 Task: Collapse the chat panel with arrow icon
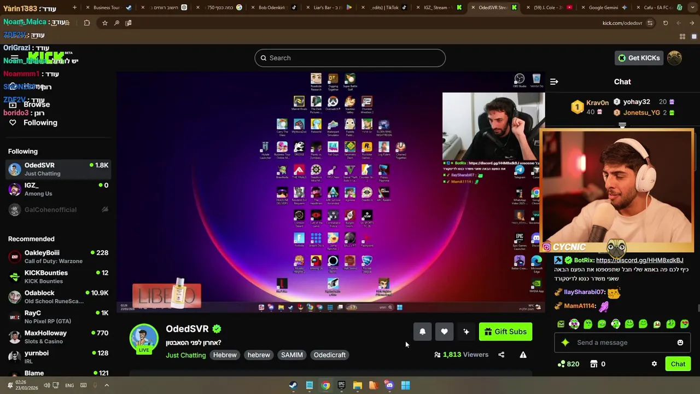[554, 82]
